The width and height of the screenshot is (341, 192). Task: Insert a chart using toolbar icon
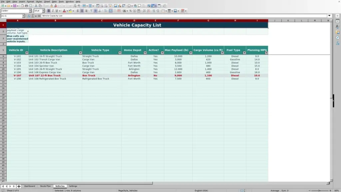(x=120, y=6)
